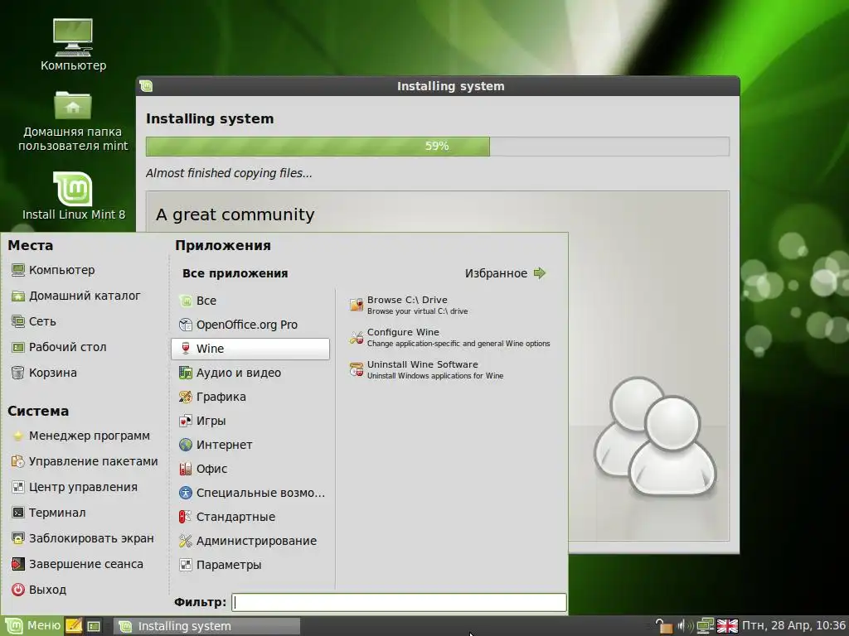Launch Install Linux Mint 8 desktop icon
Screen dimensions: 849x636
tap(73, 195)
